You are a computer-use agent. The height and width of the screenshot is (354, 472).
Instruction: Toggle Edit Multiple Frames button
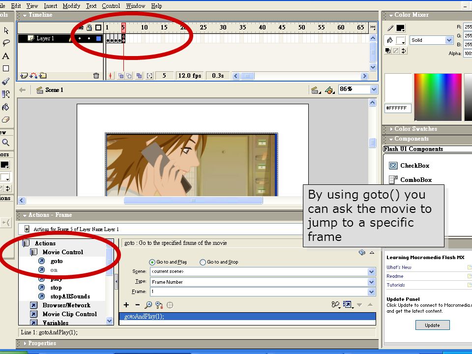[x=139, y=76]
